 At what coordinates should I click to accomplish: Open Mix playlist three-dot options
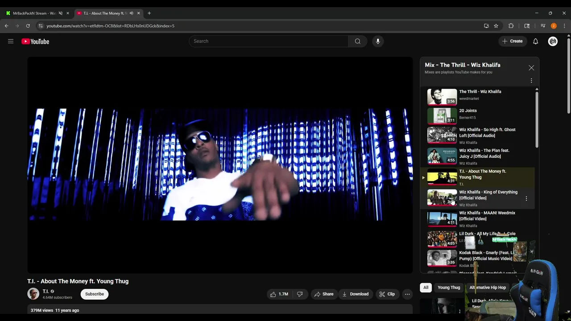point(531,81)
